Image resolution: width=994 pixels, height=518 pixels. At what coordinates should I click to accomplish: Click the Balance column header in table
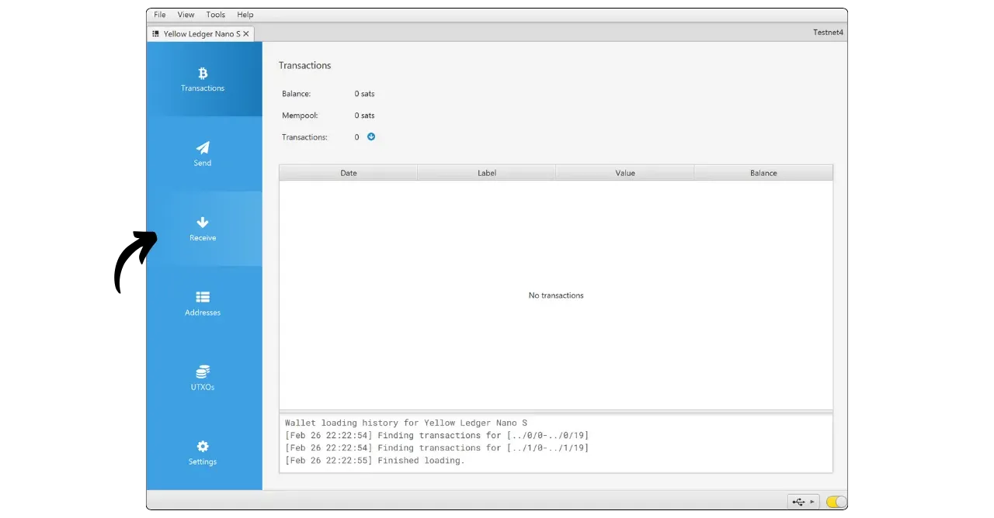pos(763,173)
